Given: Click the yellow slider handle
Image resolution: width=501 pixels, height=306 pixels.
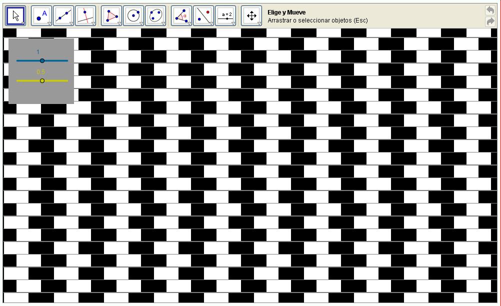Looking at the screenshot, I should point(42,80).
